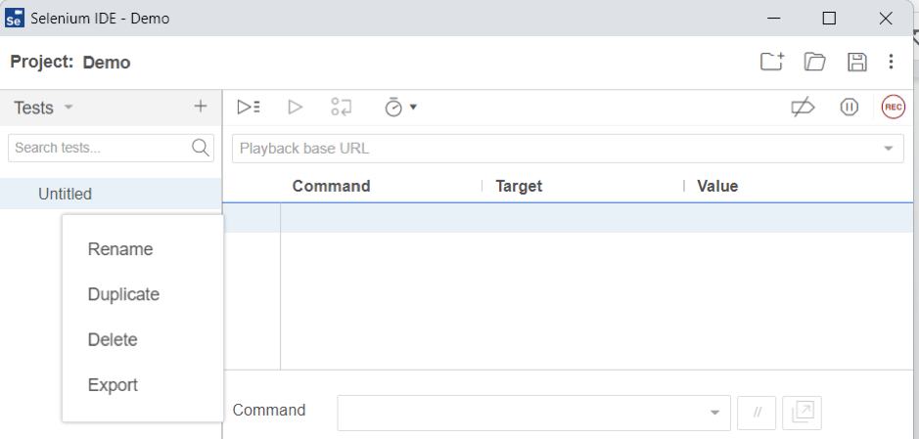Choose Export in the context menu
919x439 pixels.
[113, 385]
